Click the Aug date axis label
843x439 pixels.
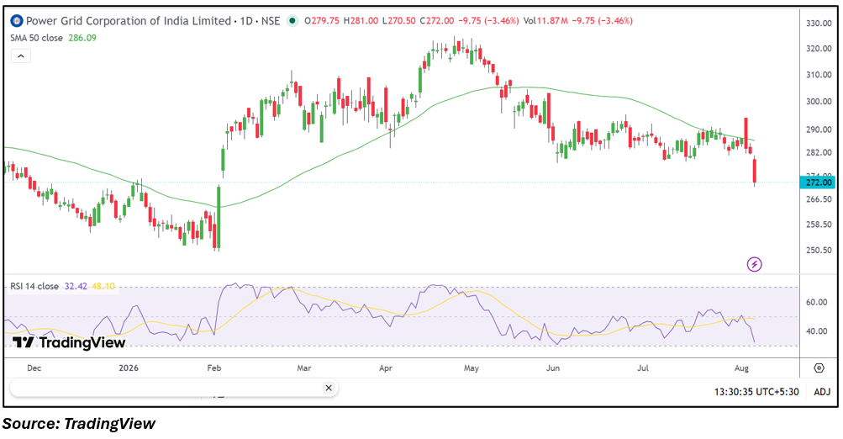[x=741, y=368]
